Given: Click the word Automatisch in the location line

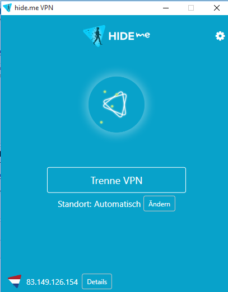Looking at the screenshot, I should click(118, 204).
